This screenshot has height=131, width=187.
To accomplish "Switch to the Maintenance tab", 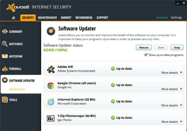I will click(47, 18).
